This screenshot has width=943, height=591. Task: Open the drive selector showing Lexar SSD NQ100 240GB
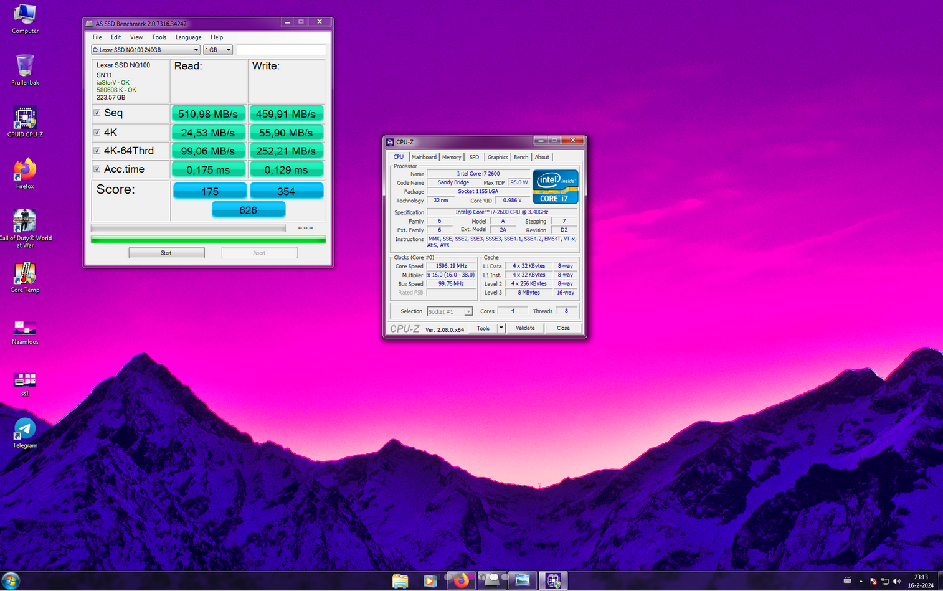click(x=146, y=50)
